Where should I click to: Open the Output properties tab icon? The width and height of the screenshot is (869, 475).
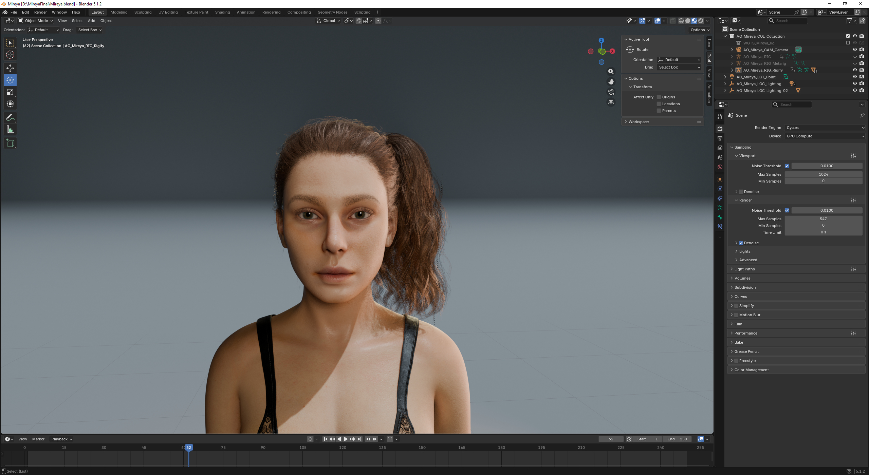click(x=720, y=138)
